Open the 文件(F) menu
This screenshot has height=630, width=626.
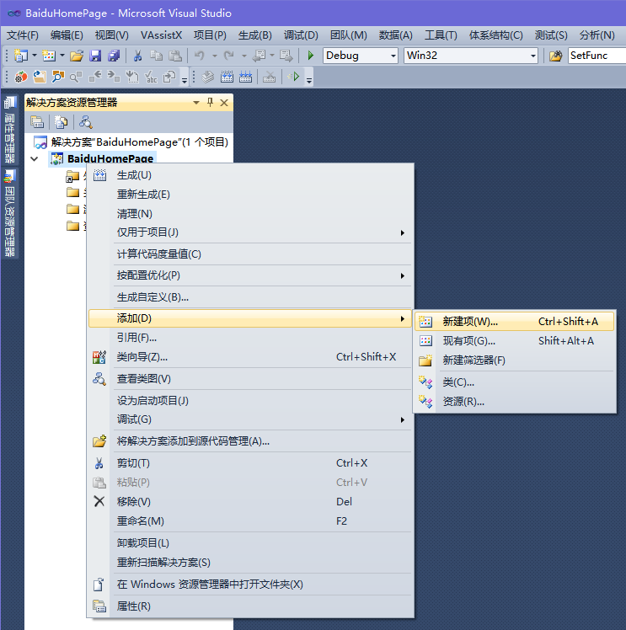coord(23,35)
